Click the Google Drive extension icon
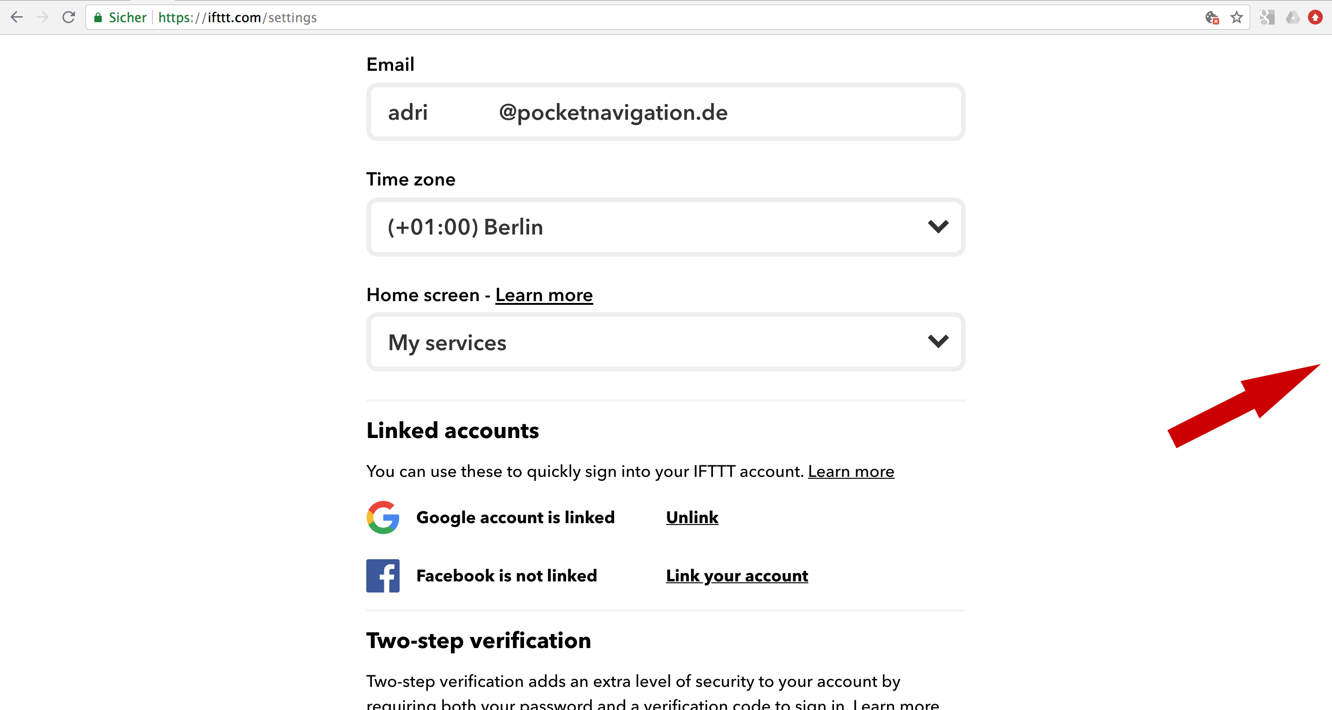The height and width of the screenshot is (710, 1332). click(x=1292, y=18)
